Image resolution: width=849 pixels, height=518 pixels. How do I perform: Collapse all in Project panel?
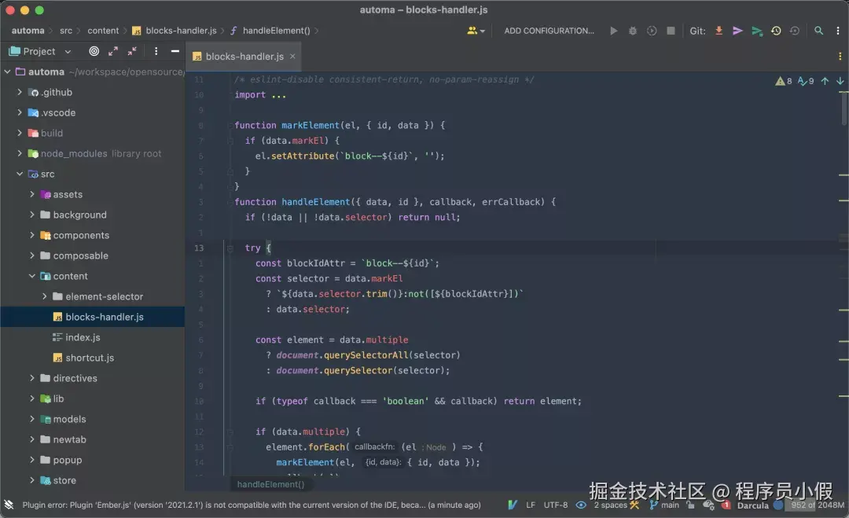(132, 51)
